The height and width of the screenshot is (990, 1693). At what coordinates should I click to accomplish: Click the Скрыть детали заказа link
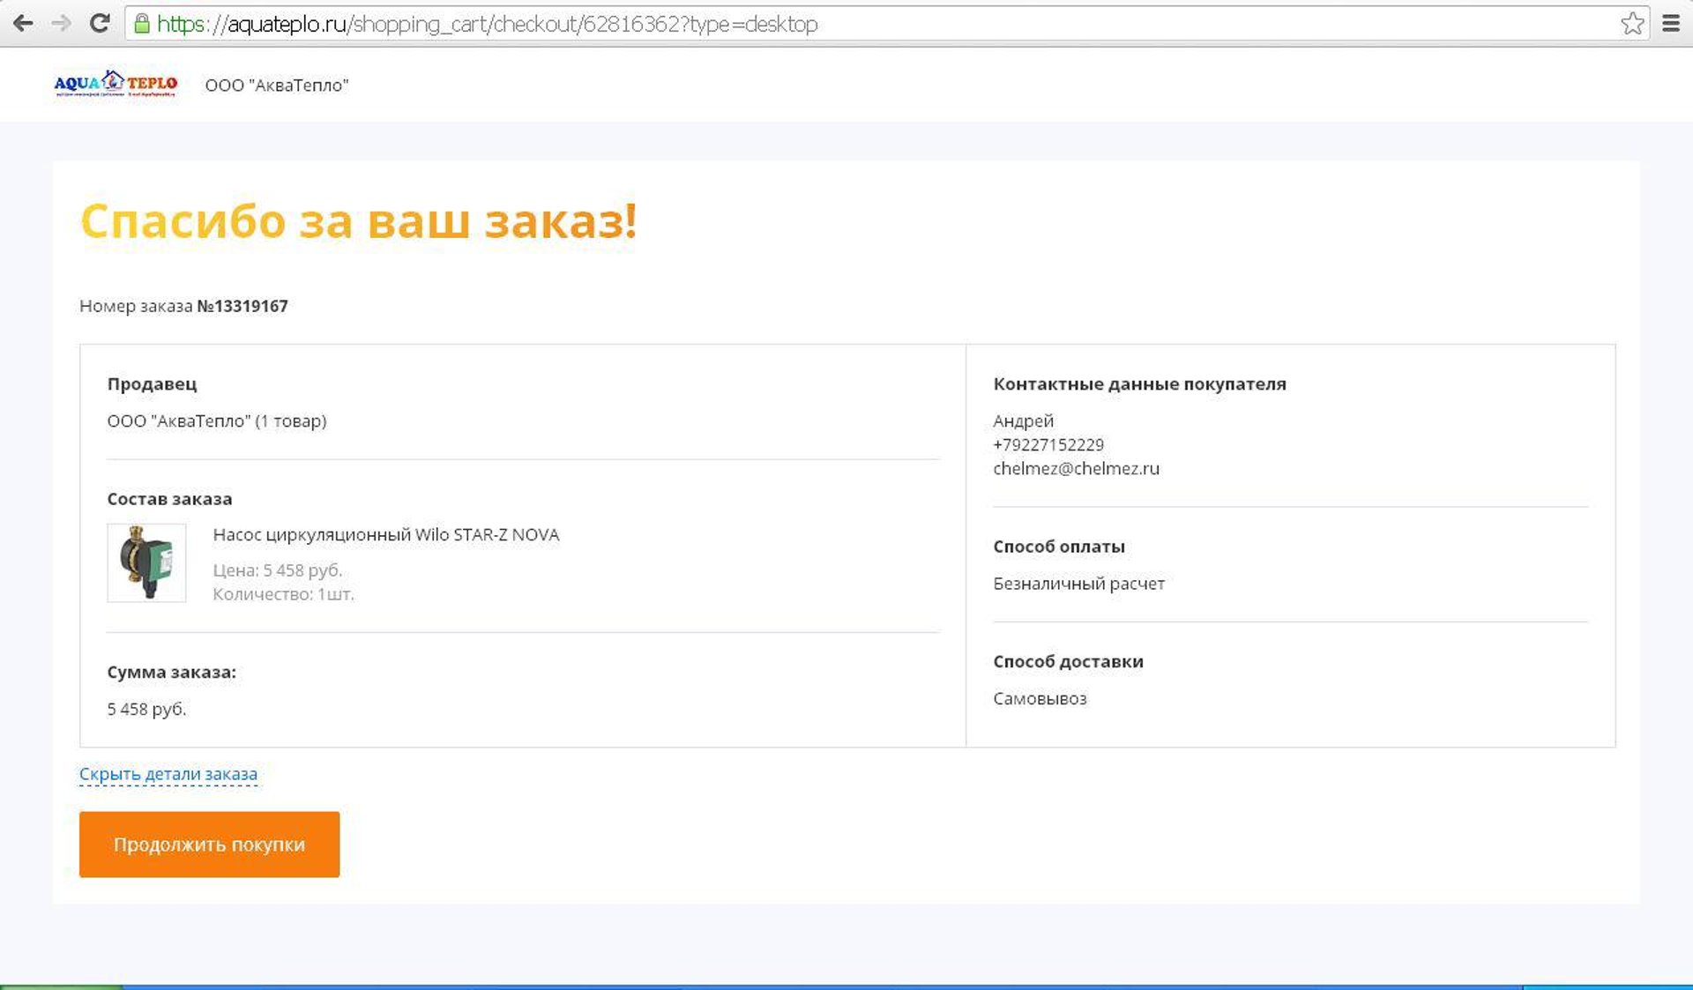[x=168, y=774]
